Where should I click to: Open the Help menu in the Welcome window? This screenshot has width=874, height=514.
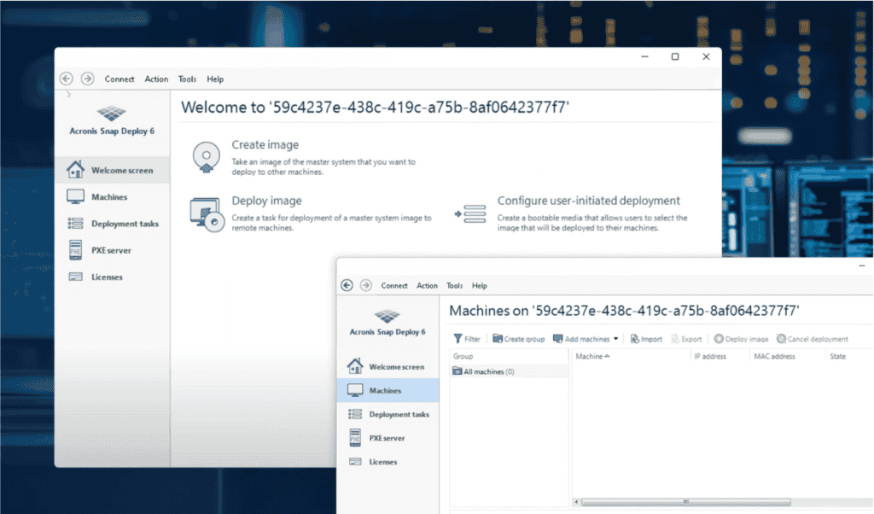point(215,79)
